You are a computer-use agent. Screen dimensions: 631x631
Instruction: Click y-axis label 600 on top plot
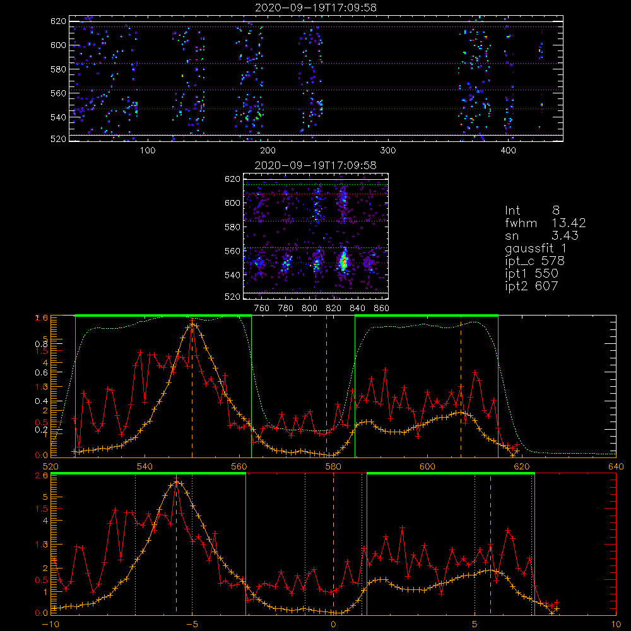point(58,45)
